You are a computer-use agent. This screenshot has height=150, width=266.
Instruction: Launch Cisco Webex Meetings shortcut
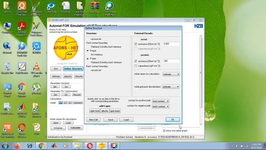tap(109, 8)
